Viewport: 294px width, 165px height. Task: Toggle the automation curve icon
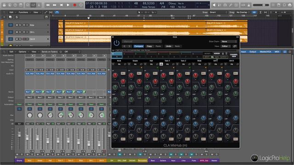point(46,12)
